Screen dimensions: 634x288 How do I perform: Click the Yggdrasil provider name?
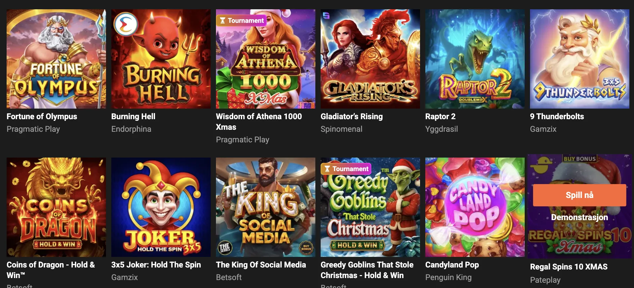click(x=441, y=129)
